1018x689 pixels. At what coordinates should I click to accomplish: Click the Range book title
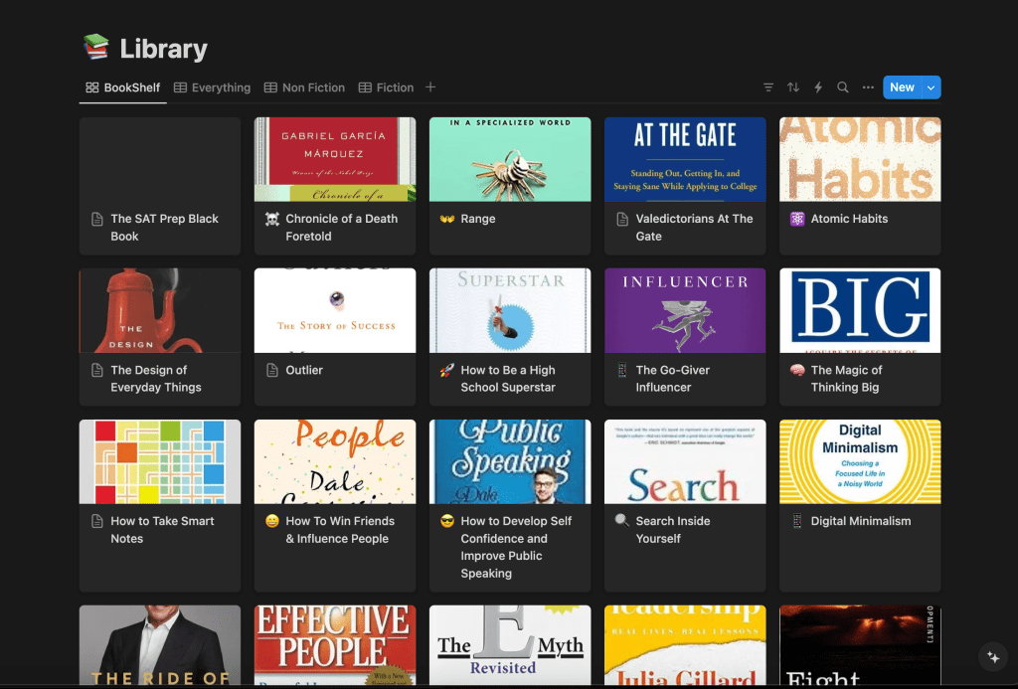pyautogui.click(x=477, y=219)
